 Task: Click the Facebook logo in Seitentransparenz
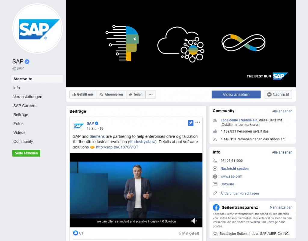coord(216,207)
